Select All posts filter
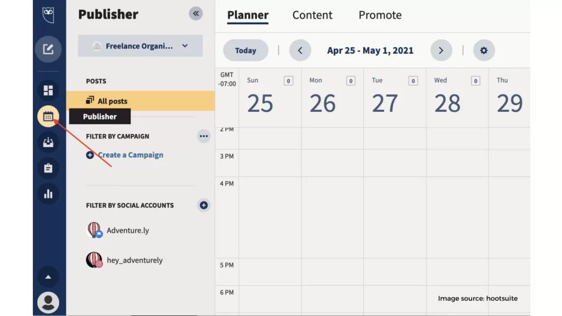 [140, 101]
